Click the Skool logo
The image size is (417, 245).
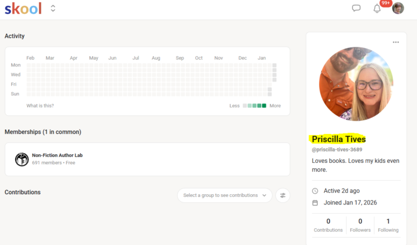point(23,9)
